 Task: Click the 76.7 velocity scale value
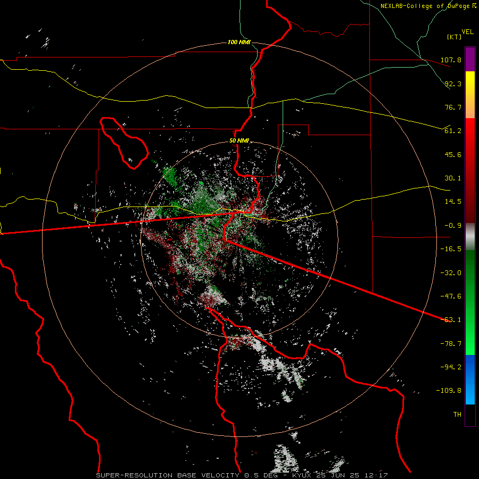pyautogui.click(x=453, y=107)
